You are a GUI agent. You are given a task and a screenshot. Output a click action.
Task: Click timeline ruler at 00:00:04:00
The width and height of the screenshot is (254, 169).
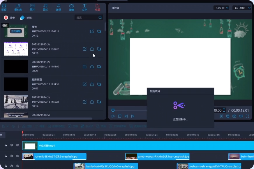point(131,135)
